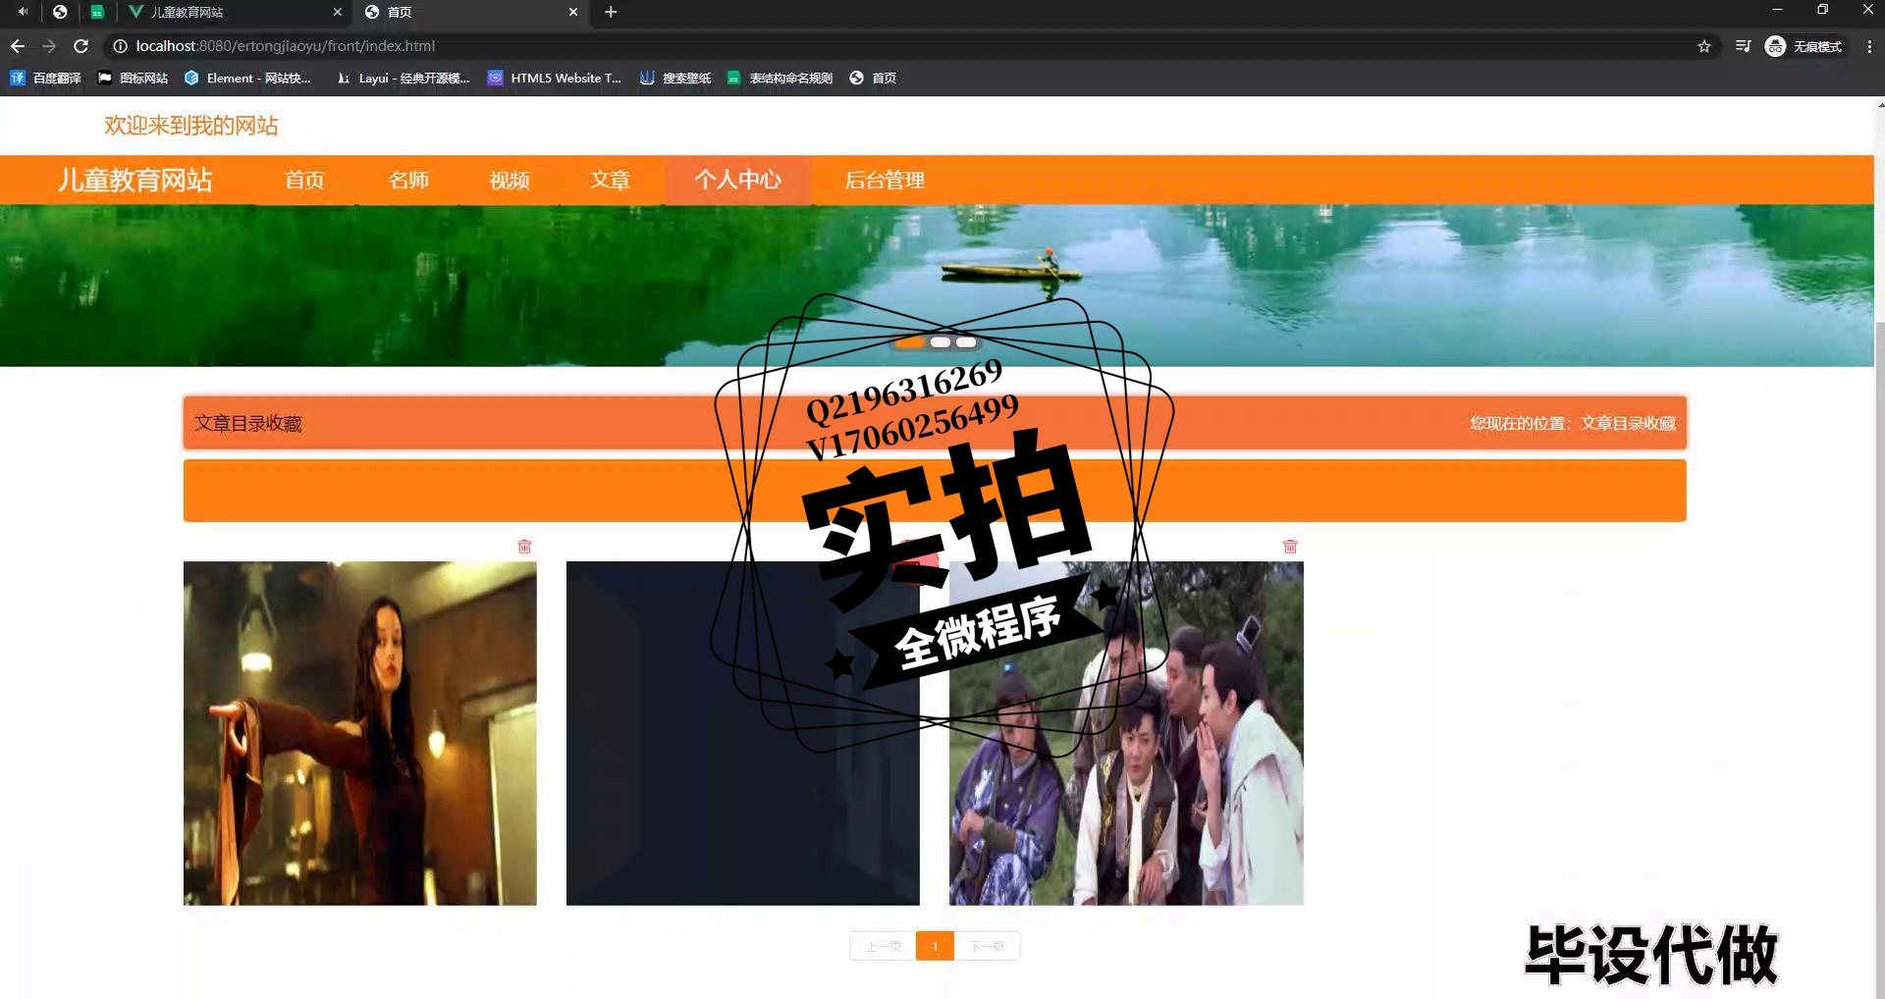Screen dimensions: 1885x999
Task: Go to next page with 下一页
Action: 987,946
